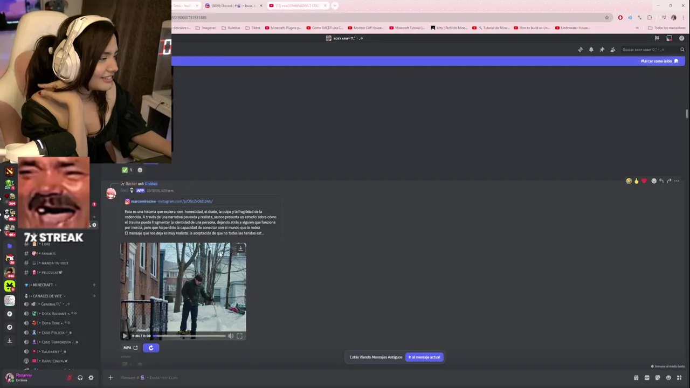The image size is (690, 388).
Task: Open the notification bell settings
Action: coord(591,50)
